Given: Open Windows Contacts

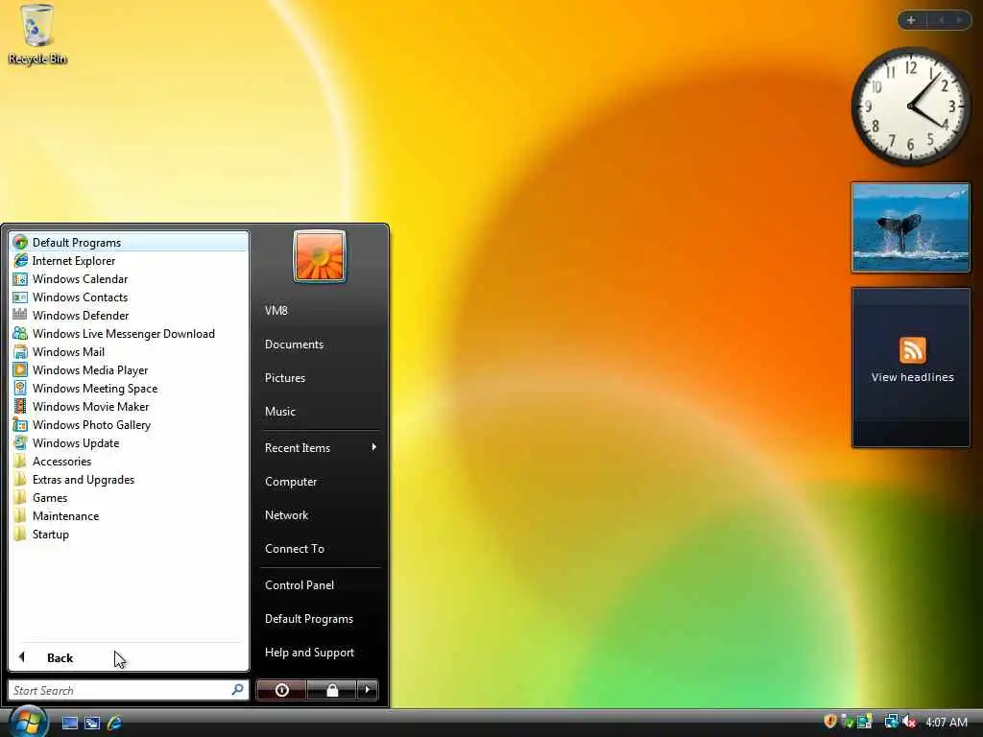Looking at the screenshot, I should pyautogui.click(x=129, y=297).
